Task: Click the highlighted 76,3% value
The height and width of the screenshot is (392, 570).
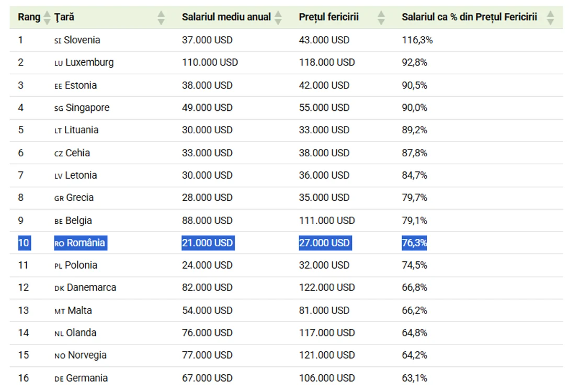Action: click(414, 243)
